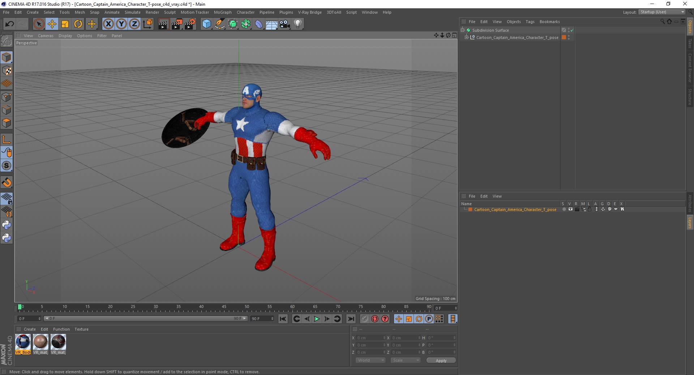Image resolution: width=694 pixels, height=375 pixels.
Task: Click orange layer swatch of Captain America object
Action: [x=564, y=37]
